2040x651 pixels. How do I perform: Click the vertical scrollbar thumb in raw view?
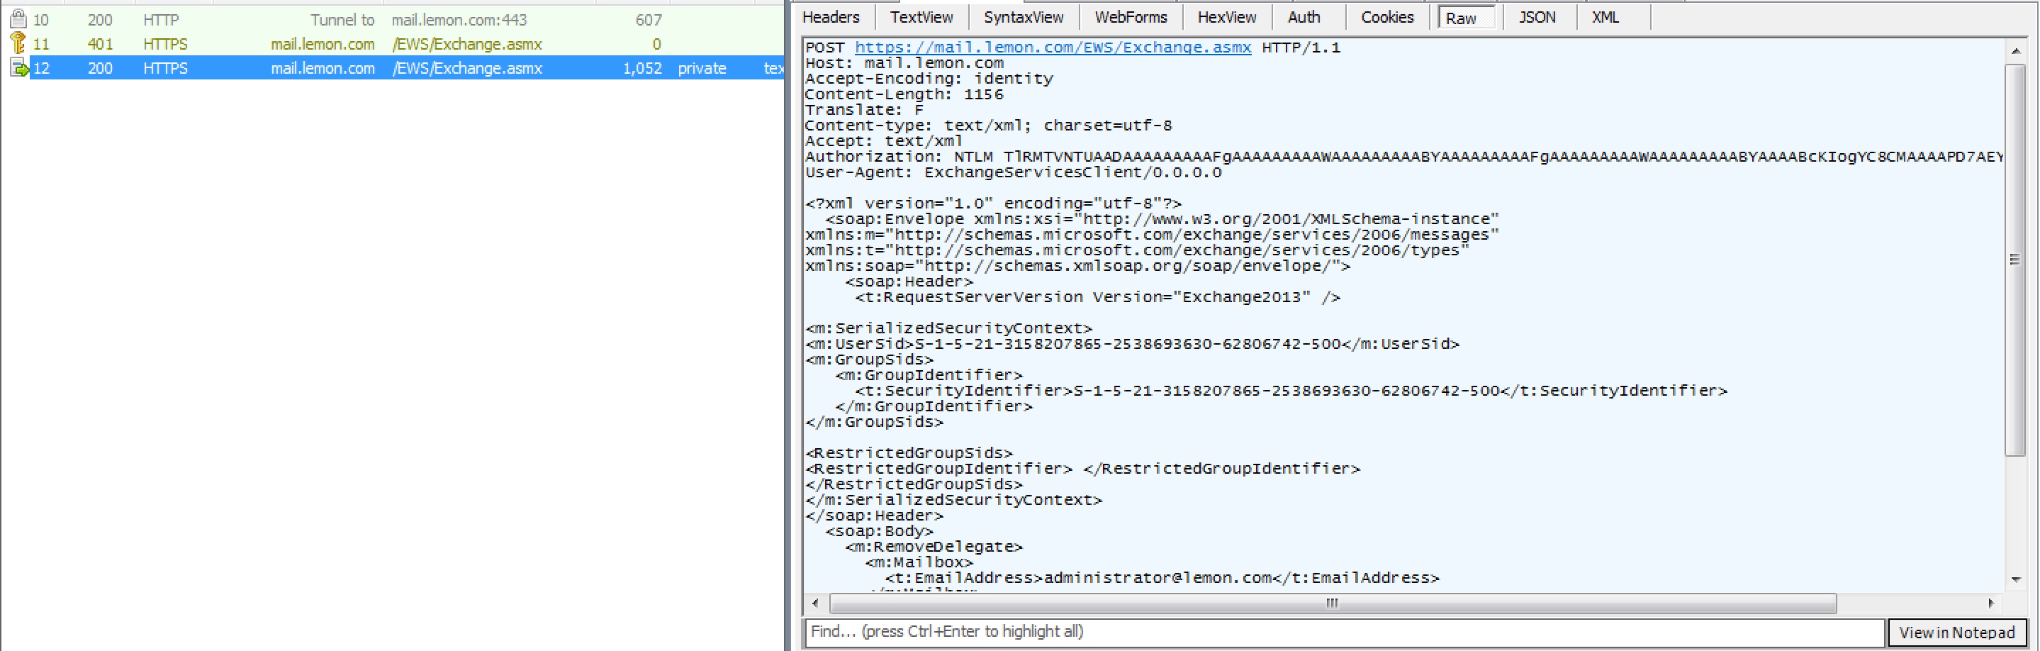(2015, 260)
